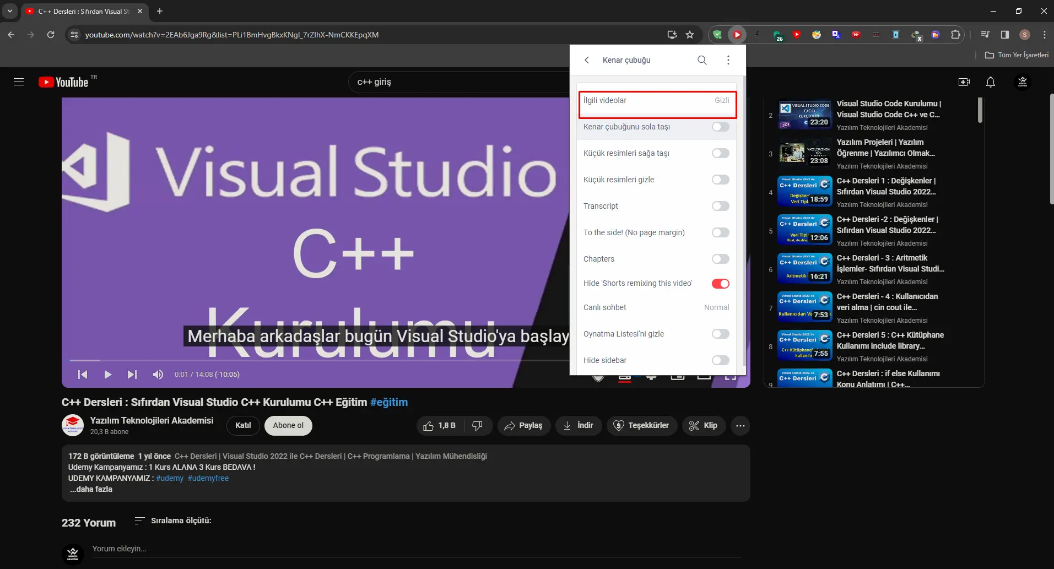Open the Chrome three-dot menu
1054x569 pixels.
point(1044,35)
